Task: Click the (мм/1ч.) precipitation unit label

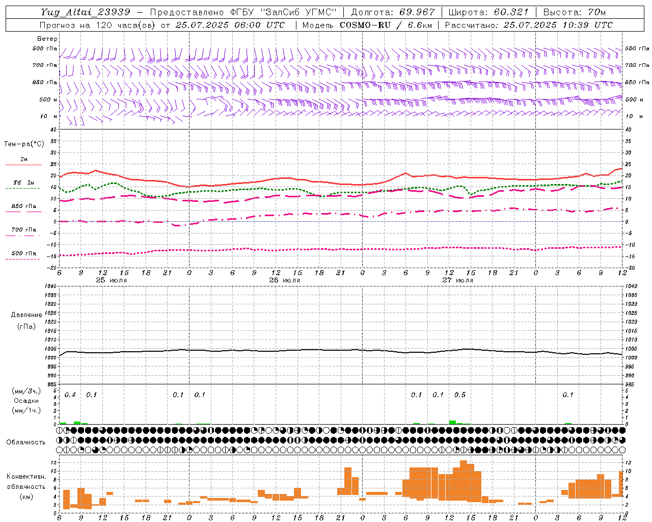Action: [x=26, y=410]
